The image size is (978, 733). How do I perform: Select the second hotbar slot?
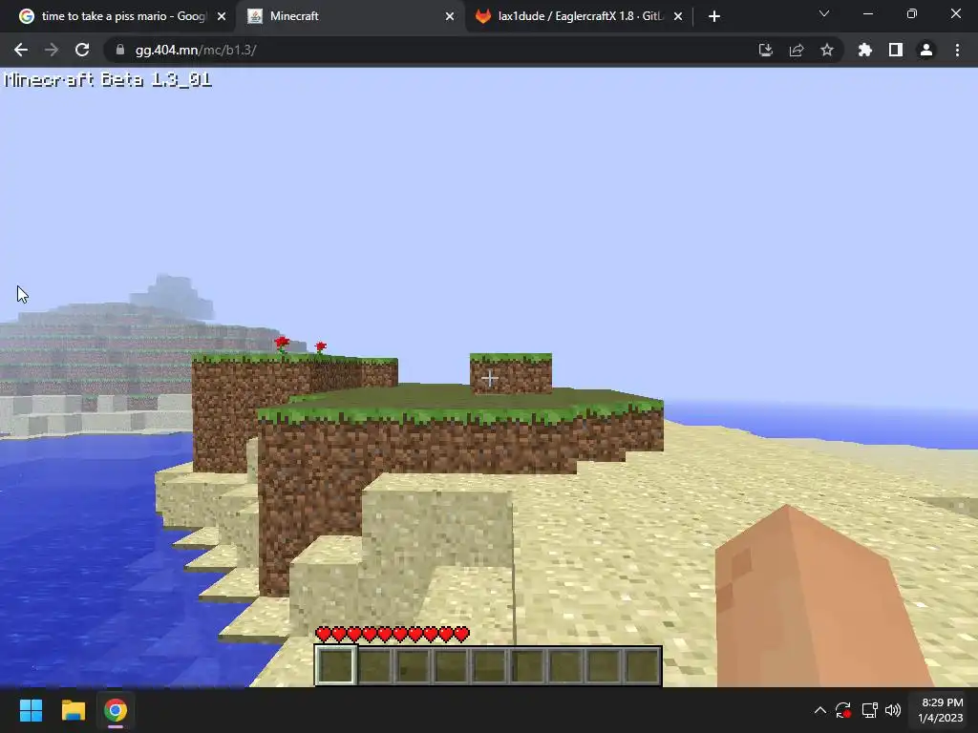(374, 665)
